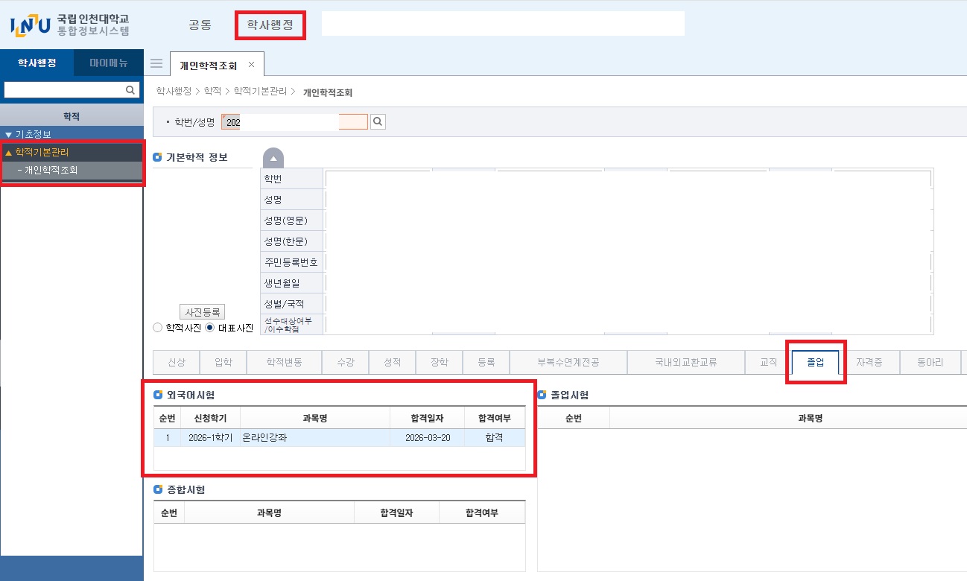Image resolution: width=967 pixels, height=581 pixels.
Task: Collapse the 기본학적 정보 panel arrow
Action: click(x=273, y=159)
